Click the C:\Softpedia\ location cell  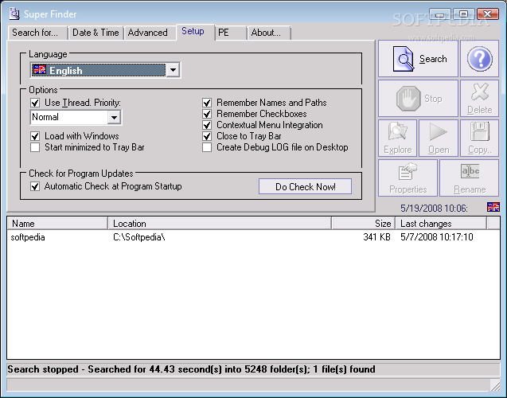point(139,237)
